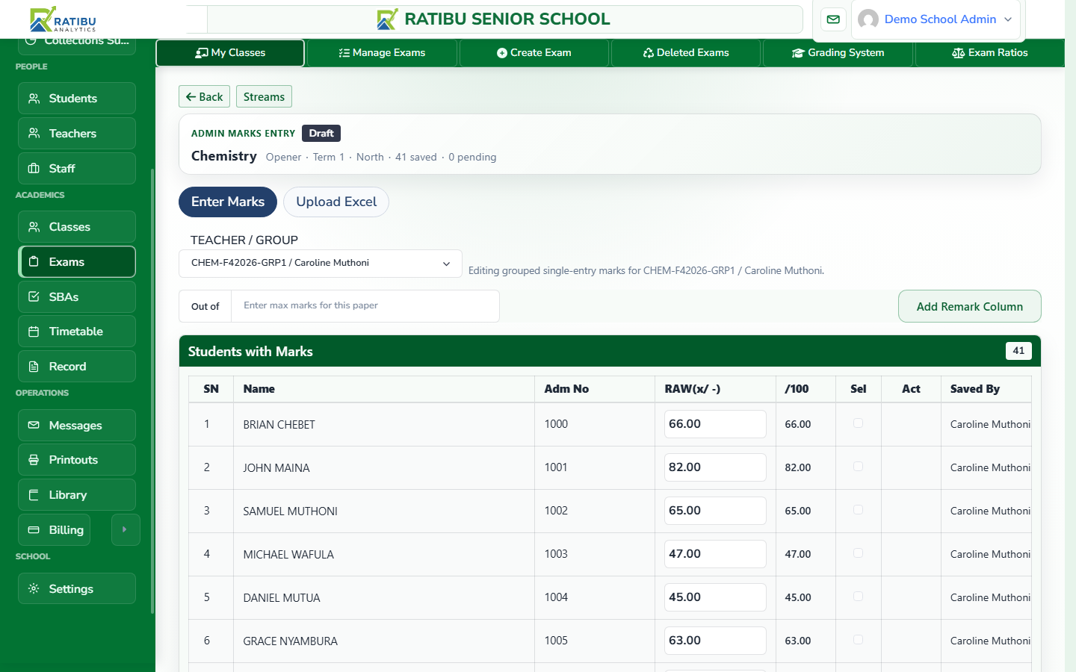This screenshot has width=1076, height=672.
Task: Click the Students sidebar icon
Action: (34, 99)
